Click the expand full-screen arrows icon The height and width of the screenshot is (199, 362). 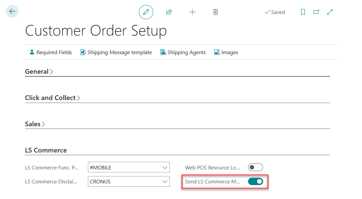point(330,12)
